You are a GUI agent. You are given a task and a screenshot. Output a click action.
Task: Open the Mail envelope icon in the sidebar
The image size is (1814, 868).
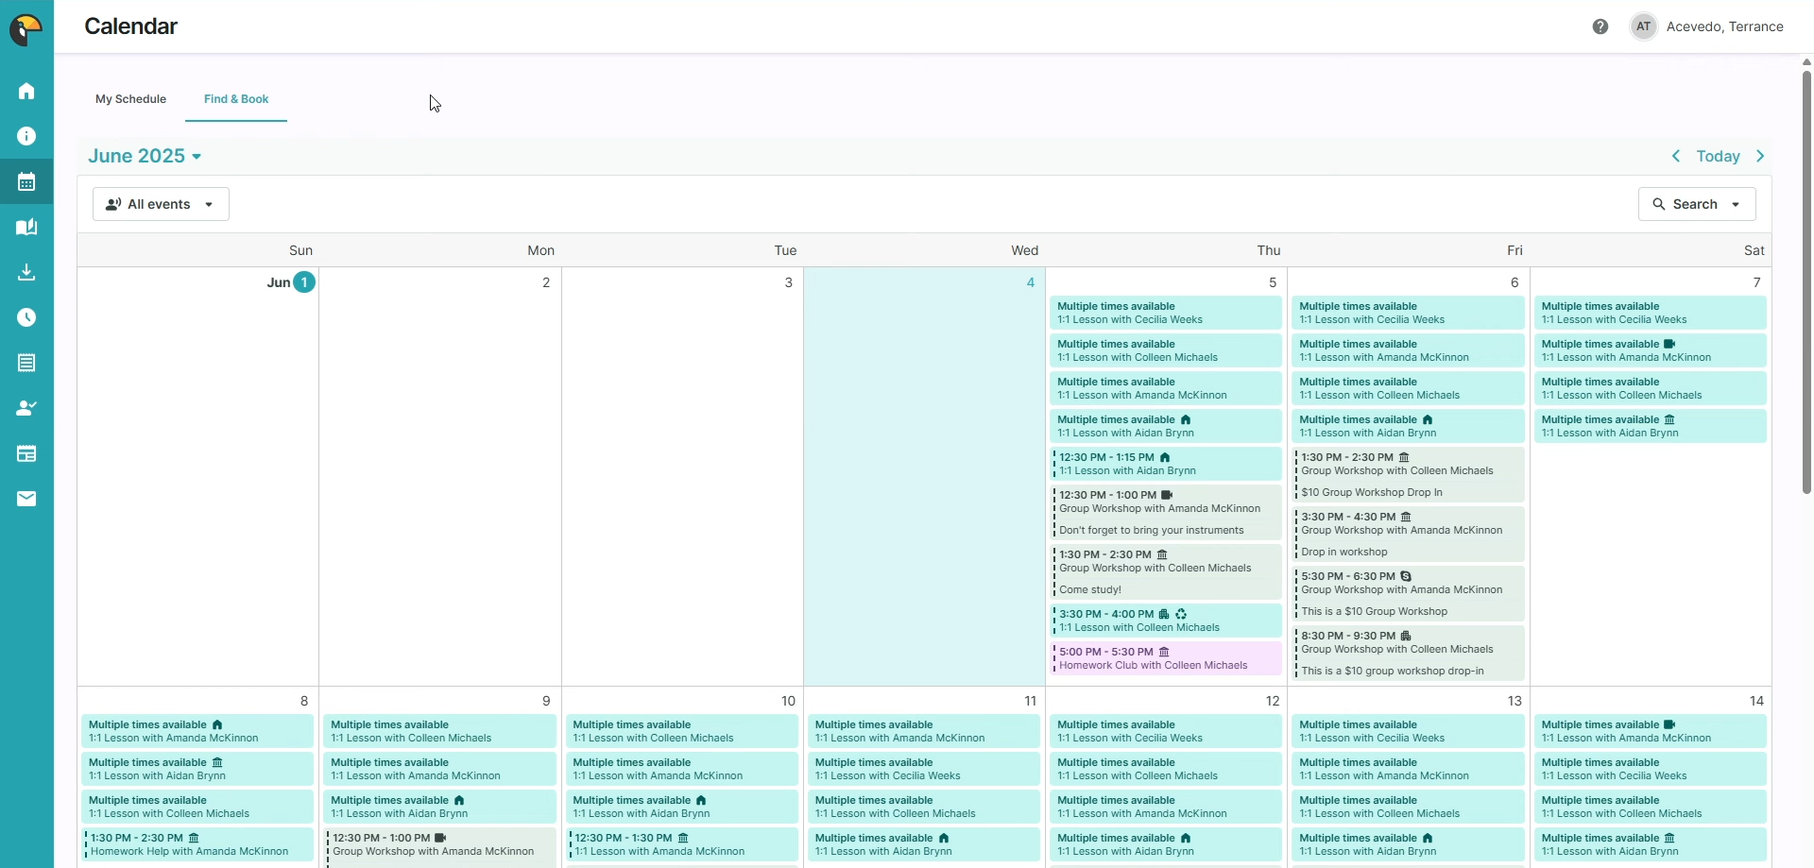[26, 498]
